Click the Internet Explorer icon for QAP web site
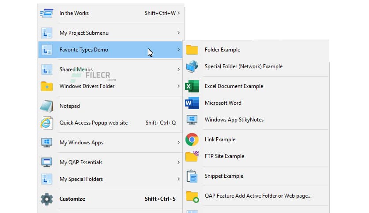Image resolution: width=369 pixels, height=213 pixels. point(47,123)
